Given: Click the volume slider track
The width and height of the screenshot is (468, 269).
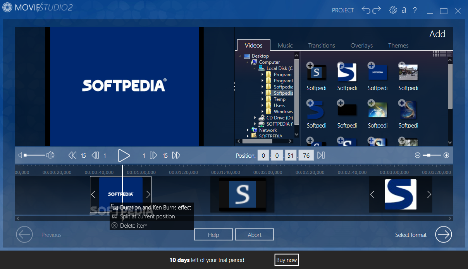Looking at the screenshot, I should 34,155.
